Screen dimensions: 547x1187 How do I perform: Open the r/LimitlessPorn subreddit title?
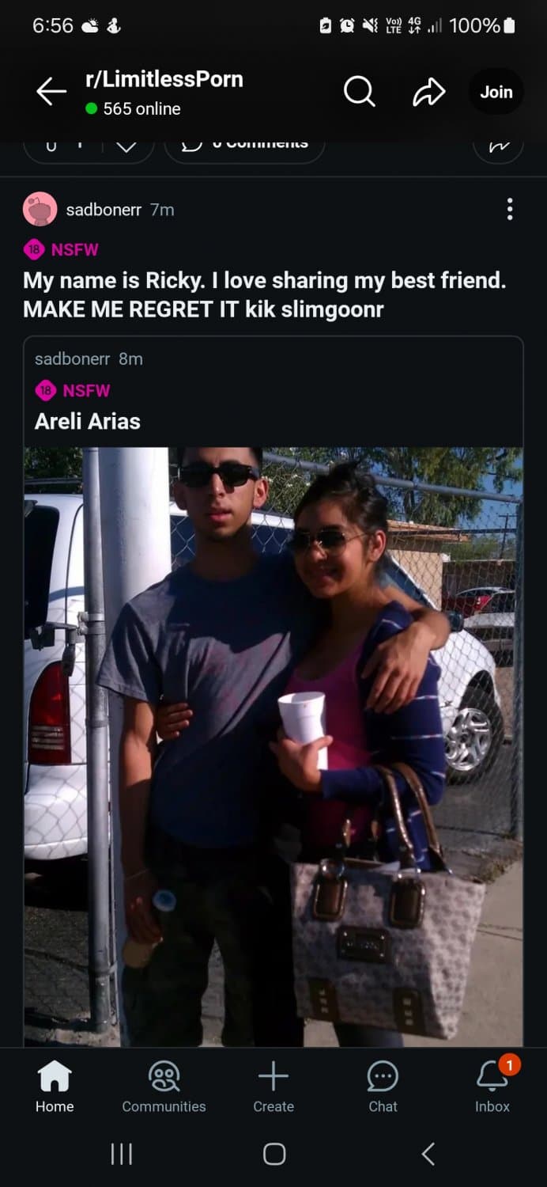(x=164, y=79)
